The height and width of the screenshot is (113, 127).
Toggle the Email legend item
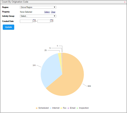point(72,108)
